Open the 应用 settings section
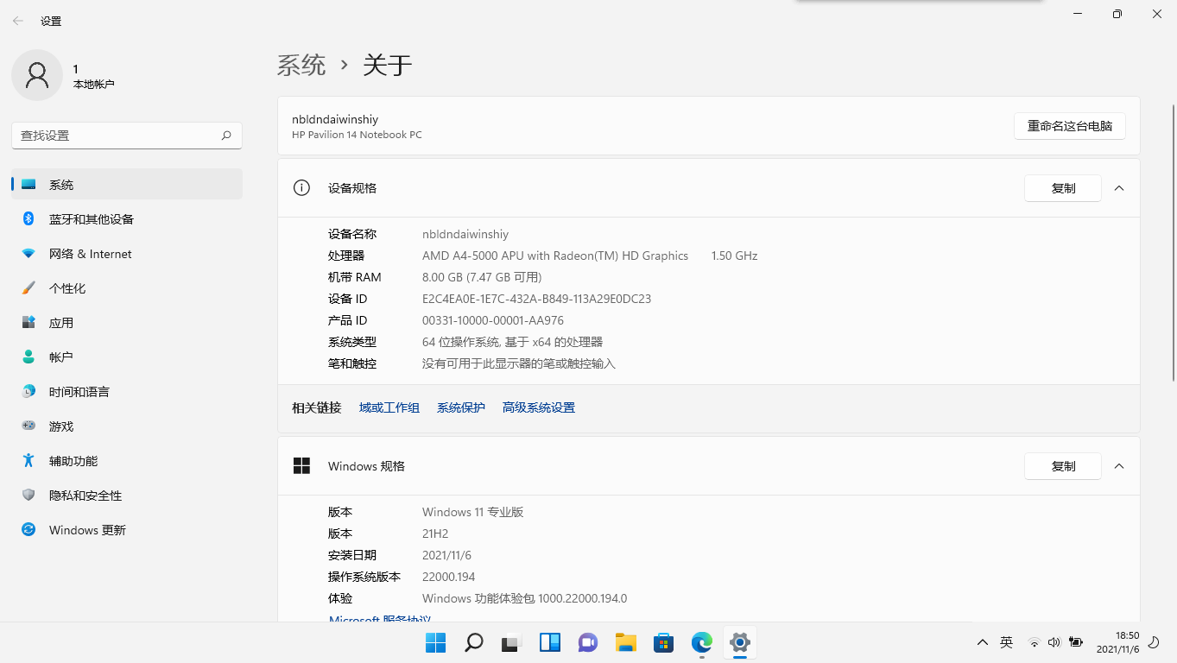 pos(127,323)
